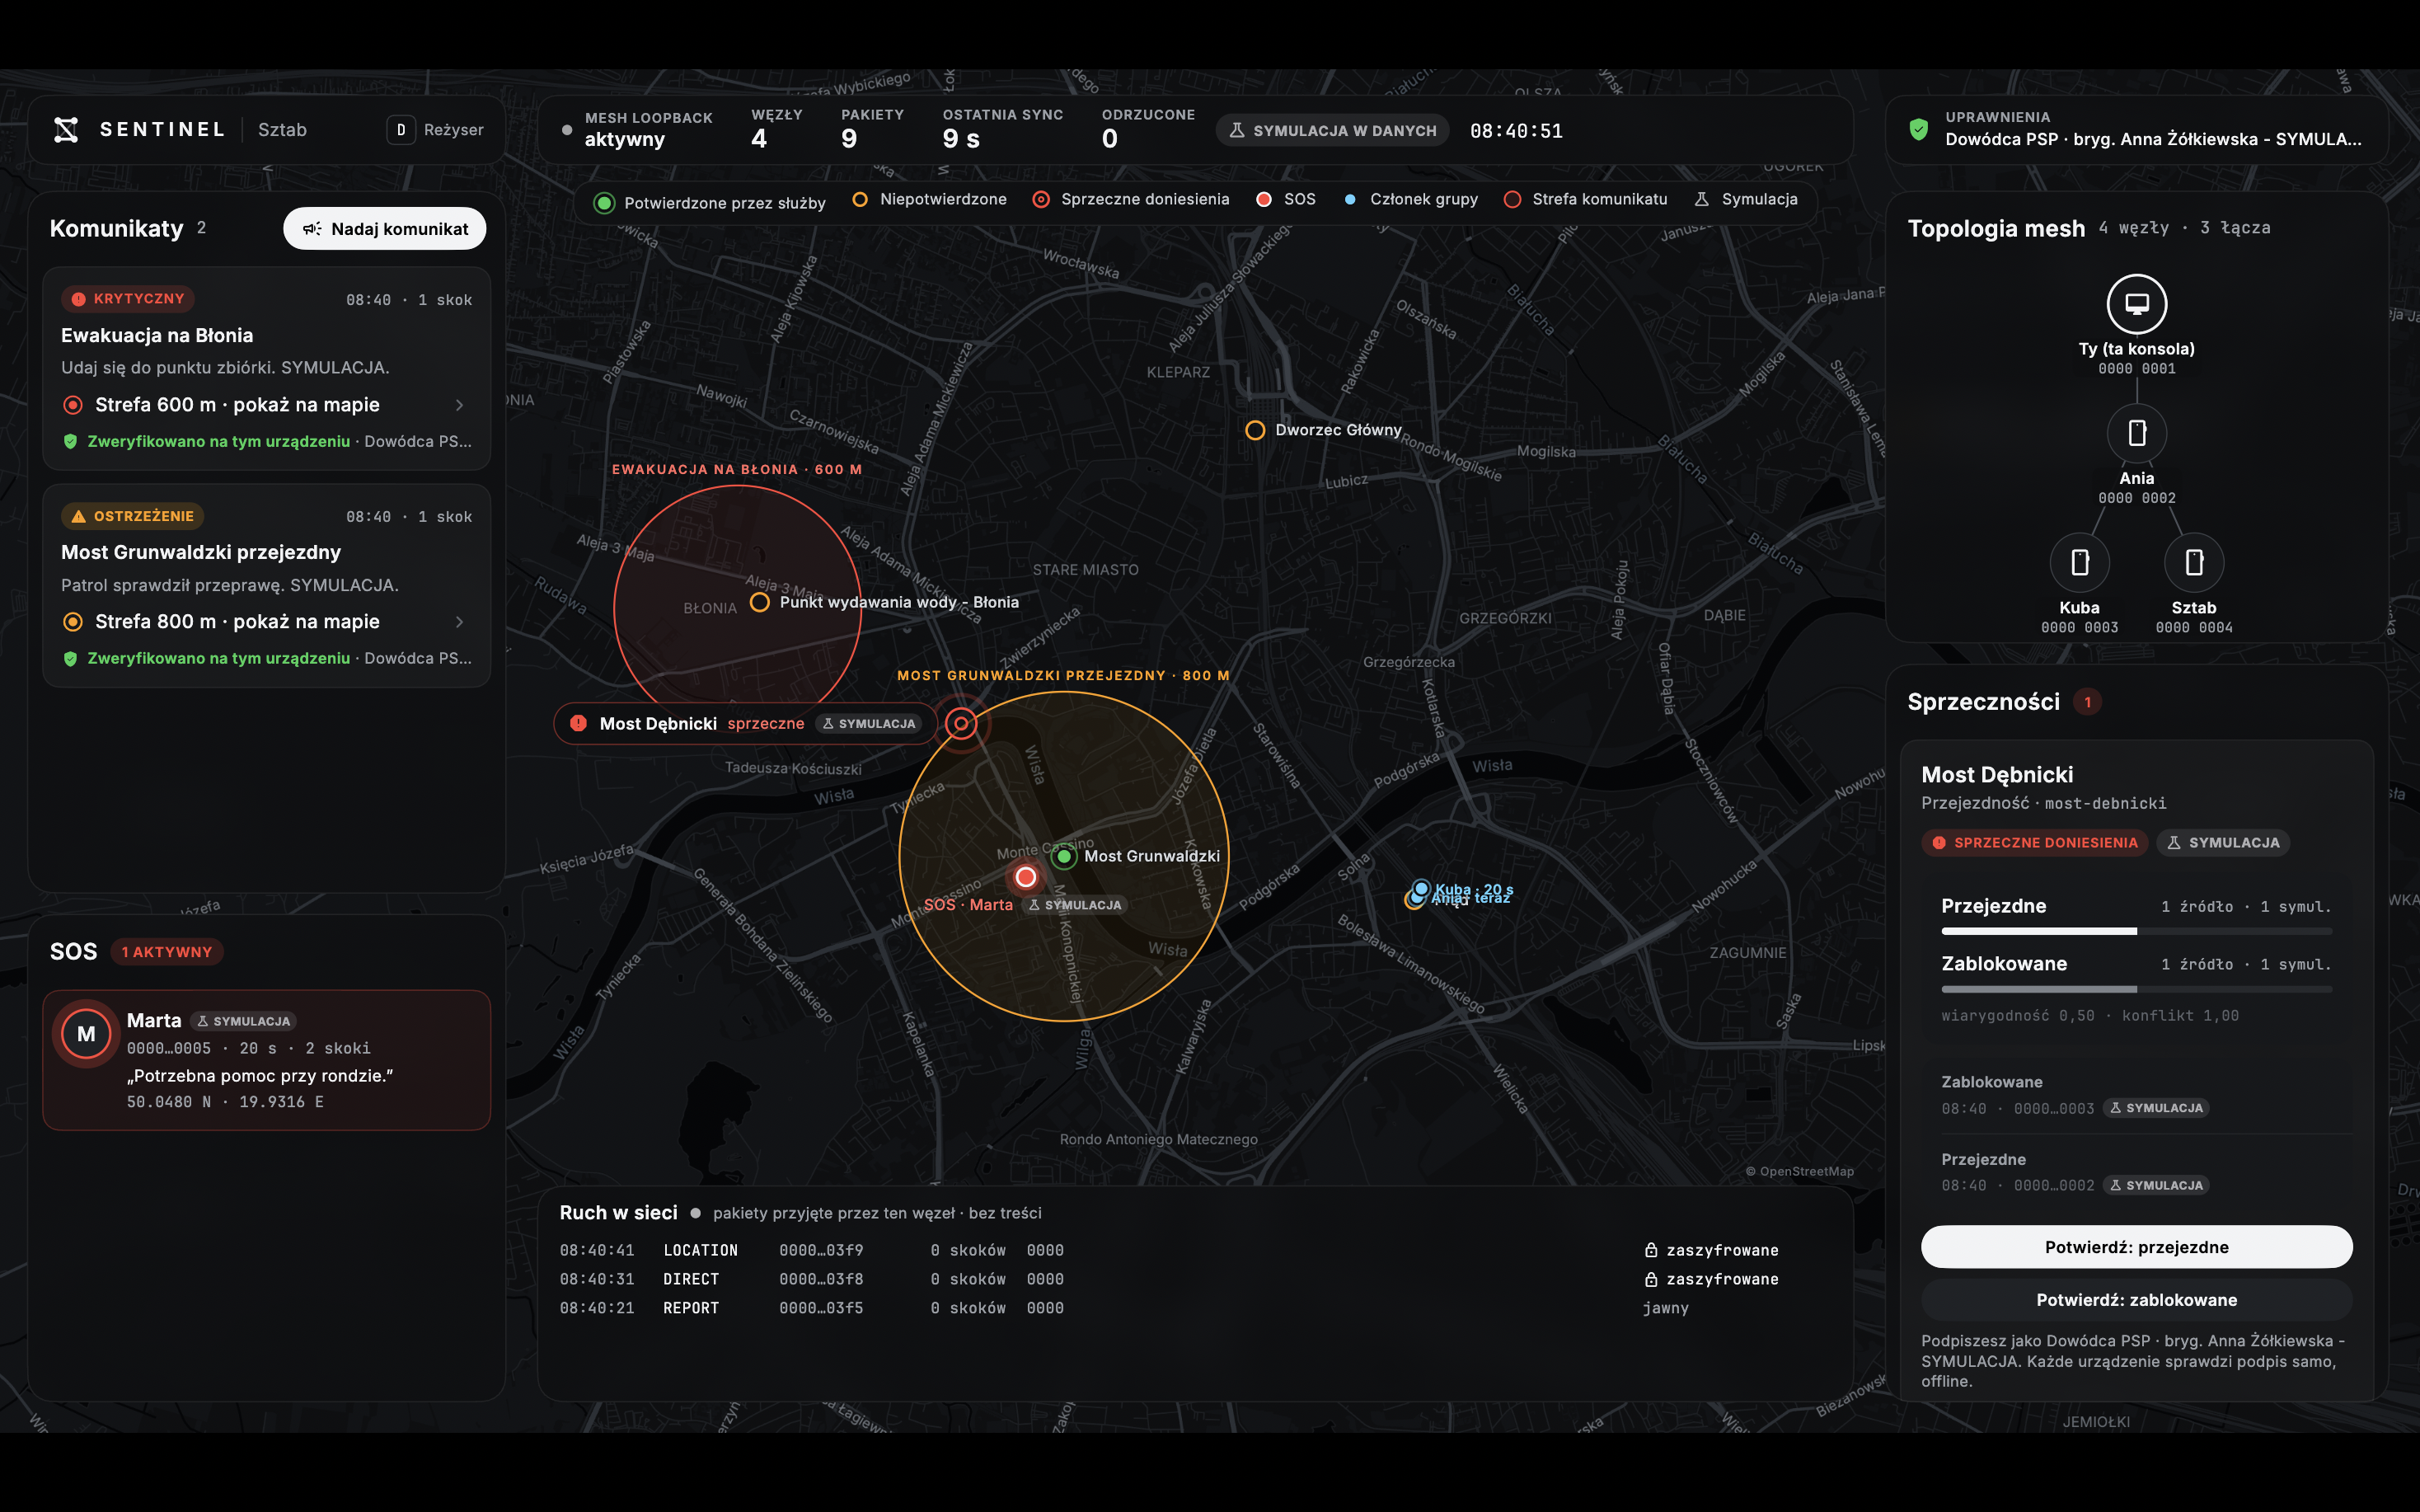Screen dimensions: 2420x1512
Task: Open the Sztab mode label in header
Action: [283, 130]
